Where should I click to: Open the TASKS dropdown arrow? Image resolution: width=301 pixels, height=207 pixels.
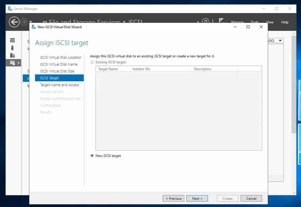tap(280, 41)
